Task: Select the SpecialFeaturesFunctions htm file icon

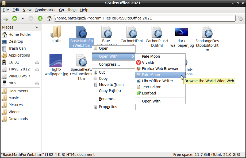Action: pyautogui.click(x=82, y=60)
